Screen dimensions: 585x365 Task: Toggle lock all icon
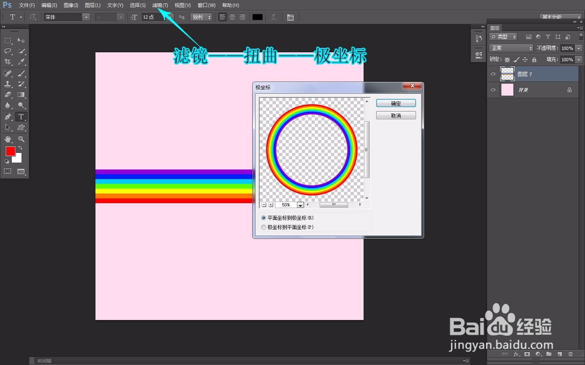pos(534,60)
